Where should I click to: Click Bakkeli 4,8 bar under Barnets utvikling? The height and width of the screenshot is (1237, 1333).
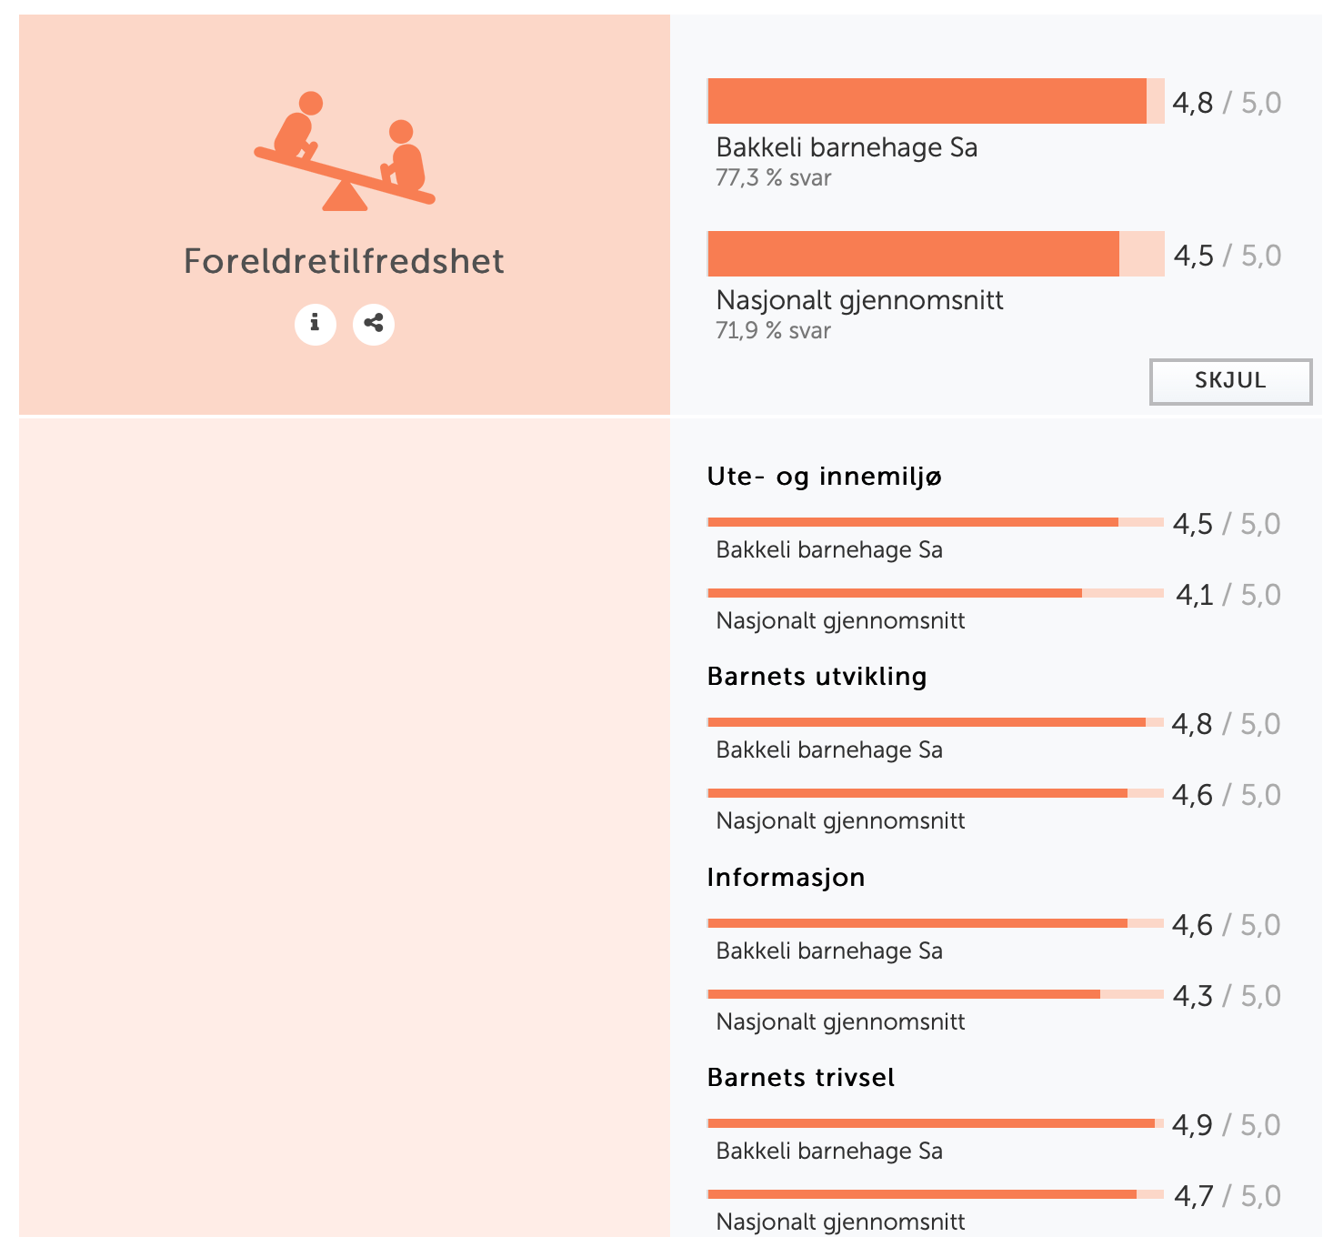tap(936, 722)
